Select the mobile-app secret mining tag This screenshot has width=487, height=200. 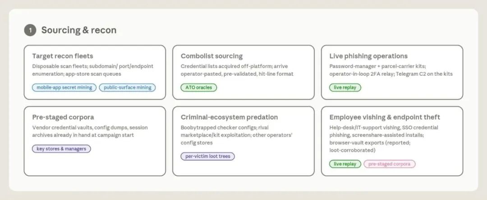click(64, 87)
